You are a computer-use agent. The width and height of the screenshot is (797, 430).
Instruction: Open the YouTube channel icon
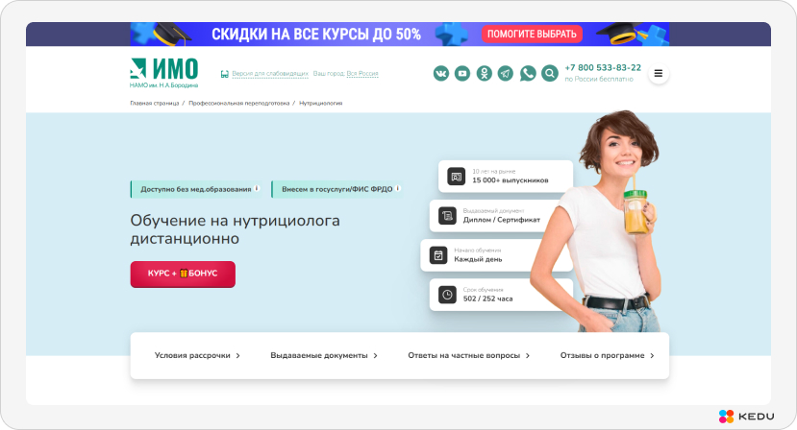tap(462, 74)
